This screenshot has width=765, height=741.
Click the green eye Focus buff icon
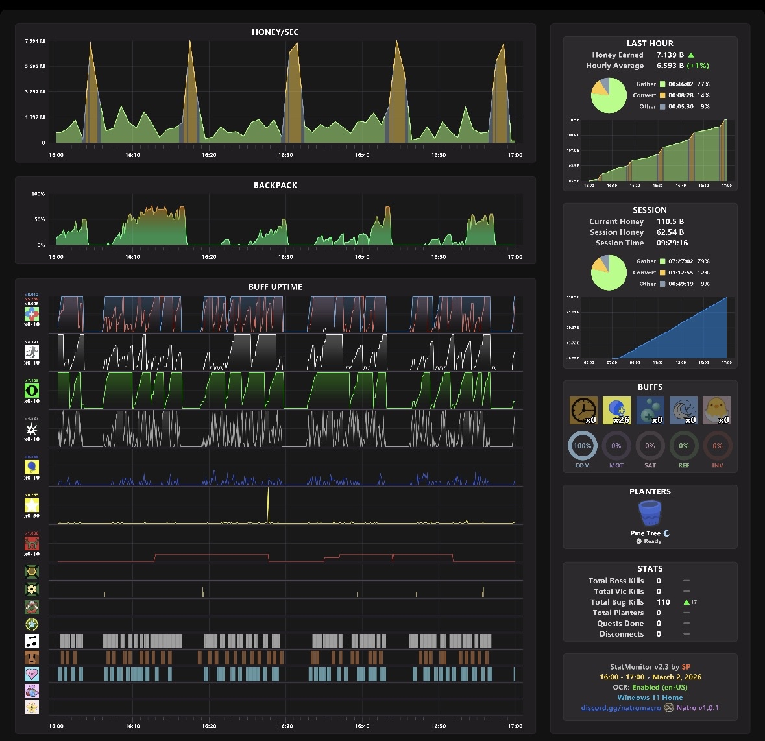(x=32, y=390)
